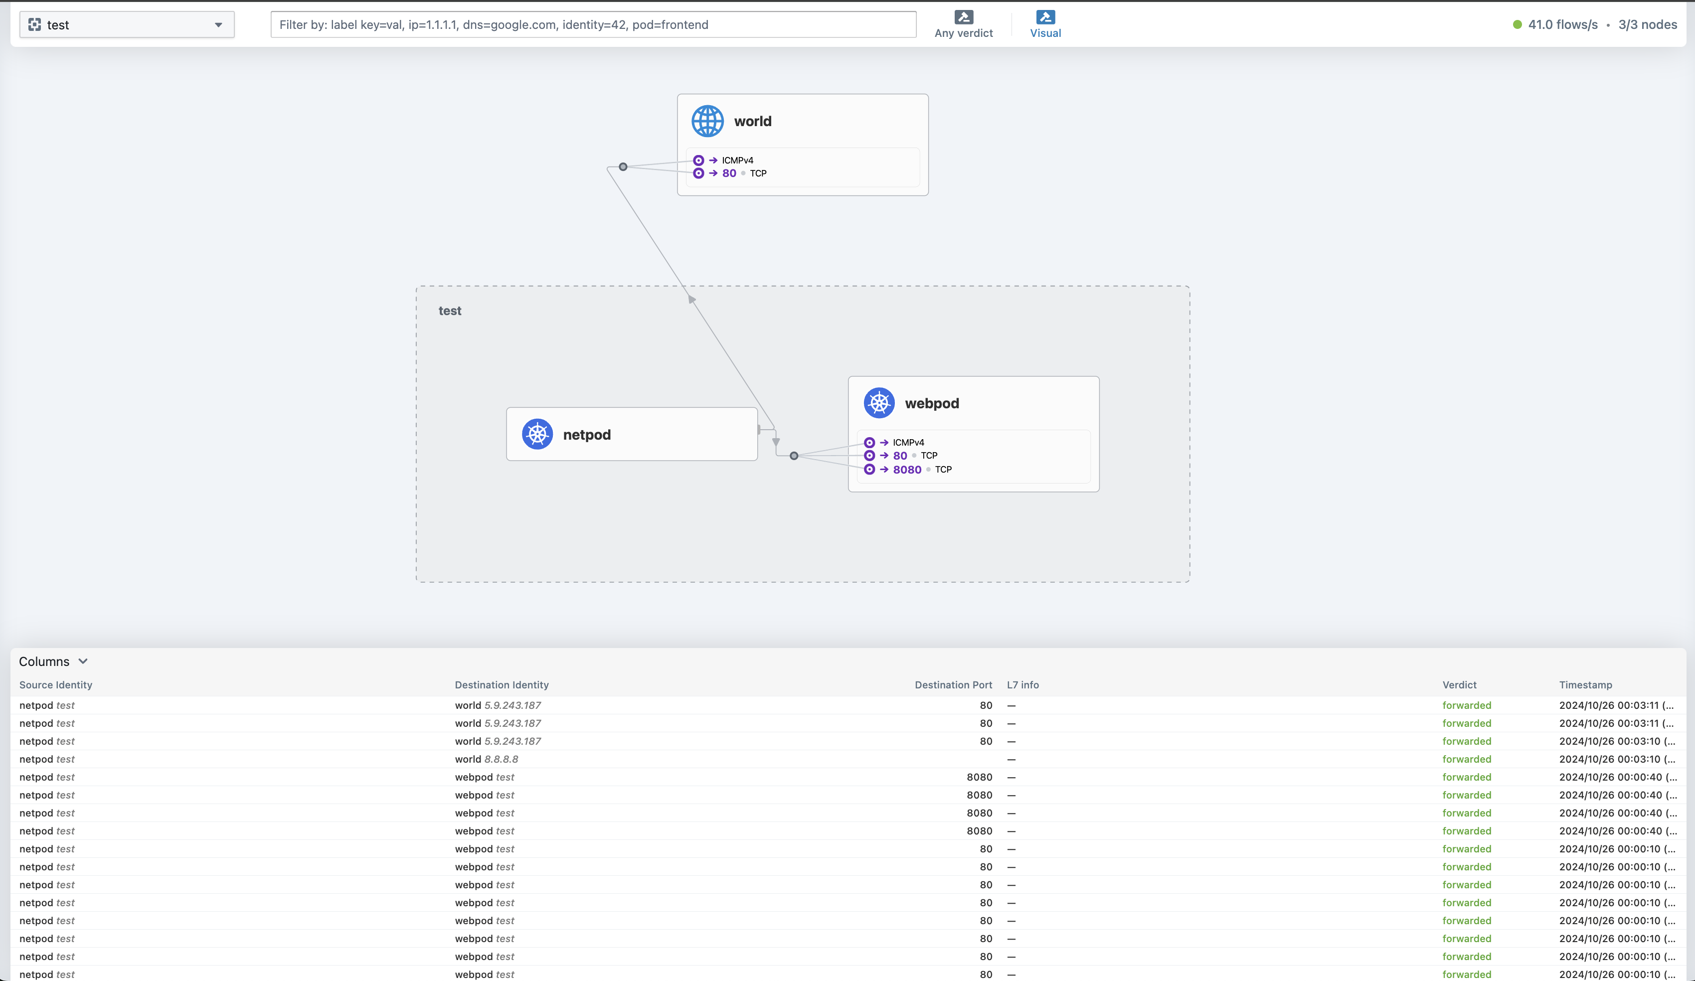The width and height of the screenshot is (1695, 981).
Task: Click the namespace dropdown arrow
Action: click(218, 25)
